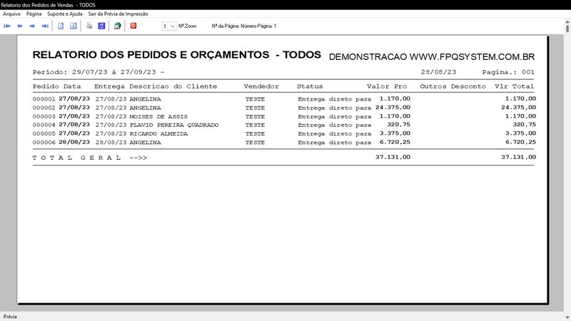Click the Vlr Total column header
Screen dimensions: 571x321
(514, 86)
